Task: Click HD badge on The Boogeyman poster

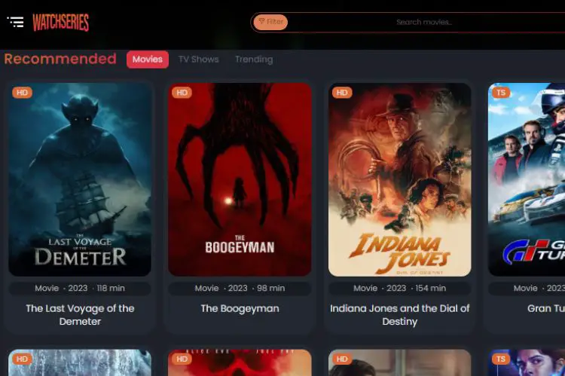Action: [182, 93]
